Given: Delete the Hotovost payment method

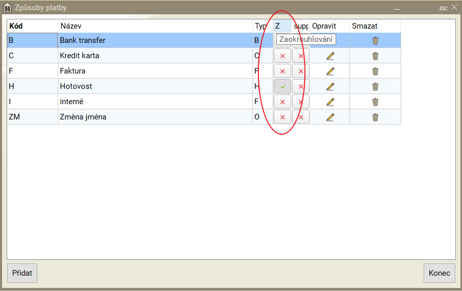Looking at the screenshot, I should pos(375,86).
